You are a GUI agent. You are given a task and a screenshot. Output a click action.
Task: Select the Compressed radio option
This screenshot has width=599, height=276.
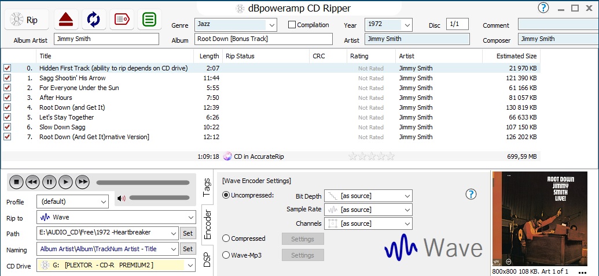[226, 238]
